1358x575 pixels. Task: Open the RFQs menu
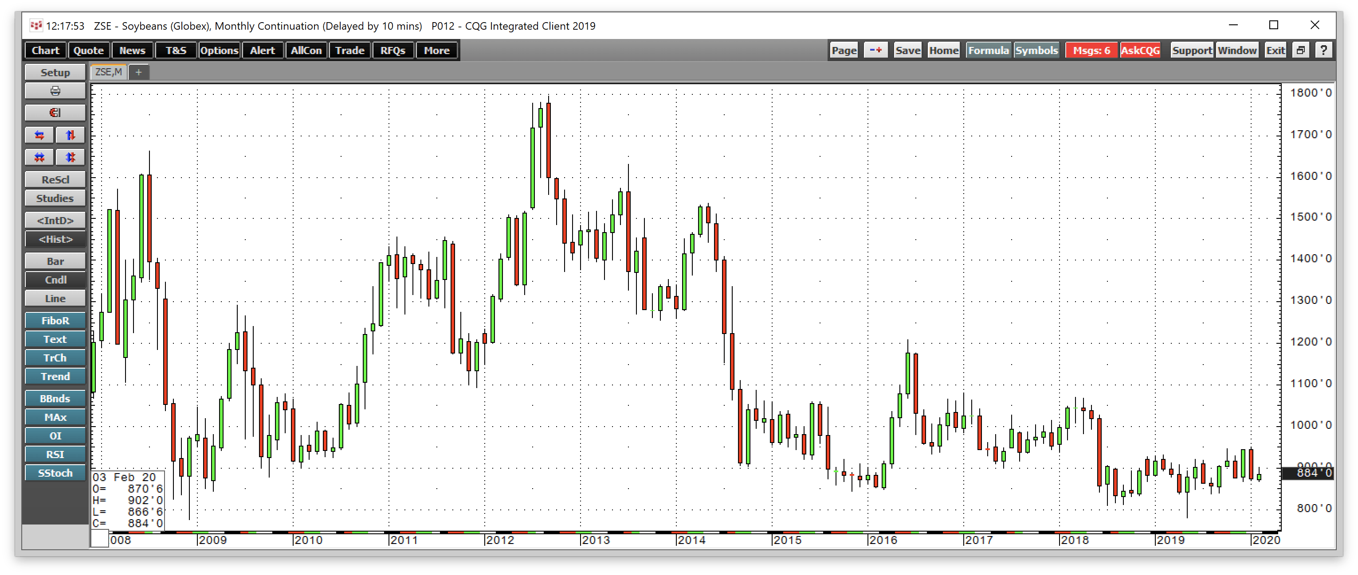coord(393,51)
